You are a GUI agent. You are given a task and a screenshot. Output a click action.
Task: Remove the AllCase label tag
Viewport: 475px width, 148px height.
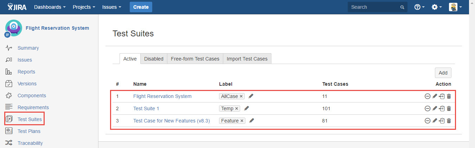(x=241, y=96)
